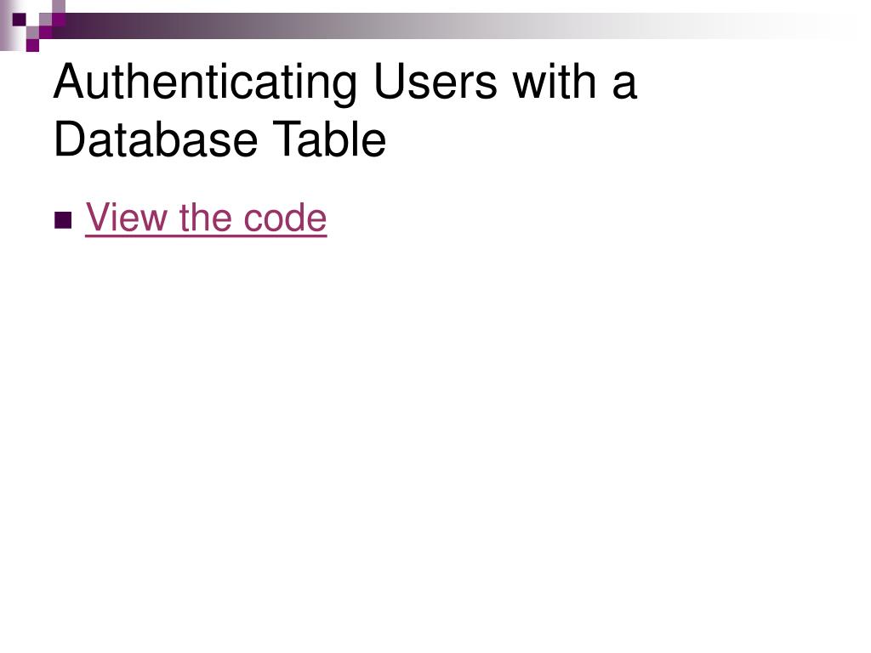Image resolution: width=871 pixels, height=653 pixels.
Task: Click the lowest purple square of corner decoration
Action: click(x=32, y=45)
